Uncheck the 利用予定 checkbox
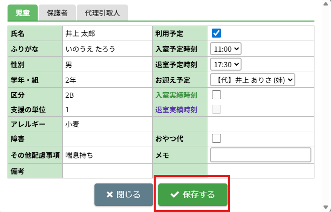 coord(216,34)
